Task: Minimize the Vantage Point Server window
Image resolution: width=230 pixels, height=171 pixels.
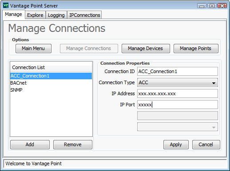Action: tap(202, 6)
